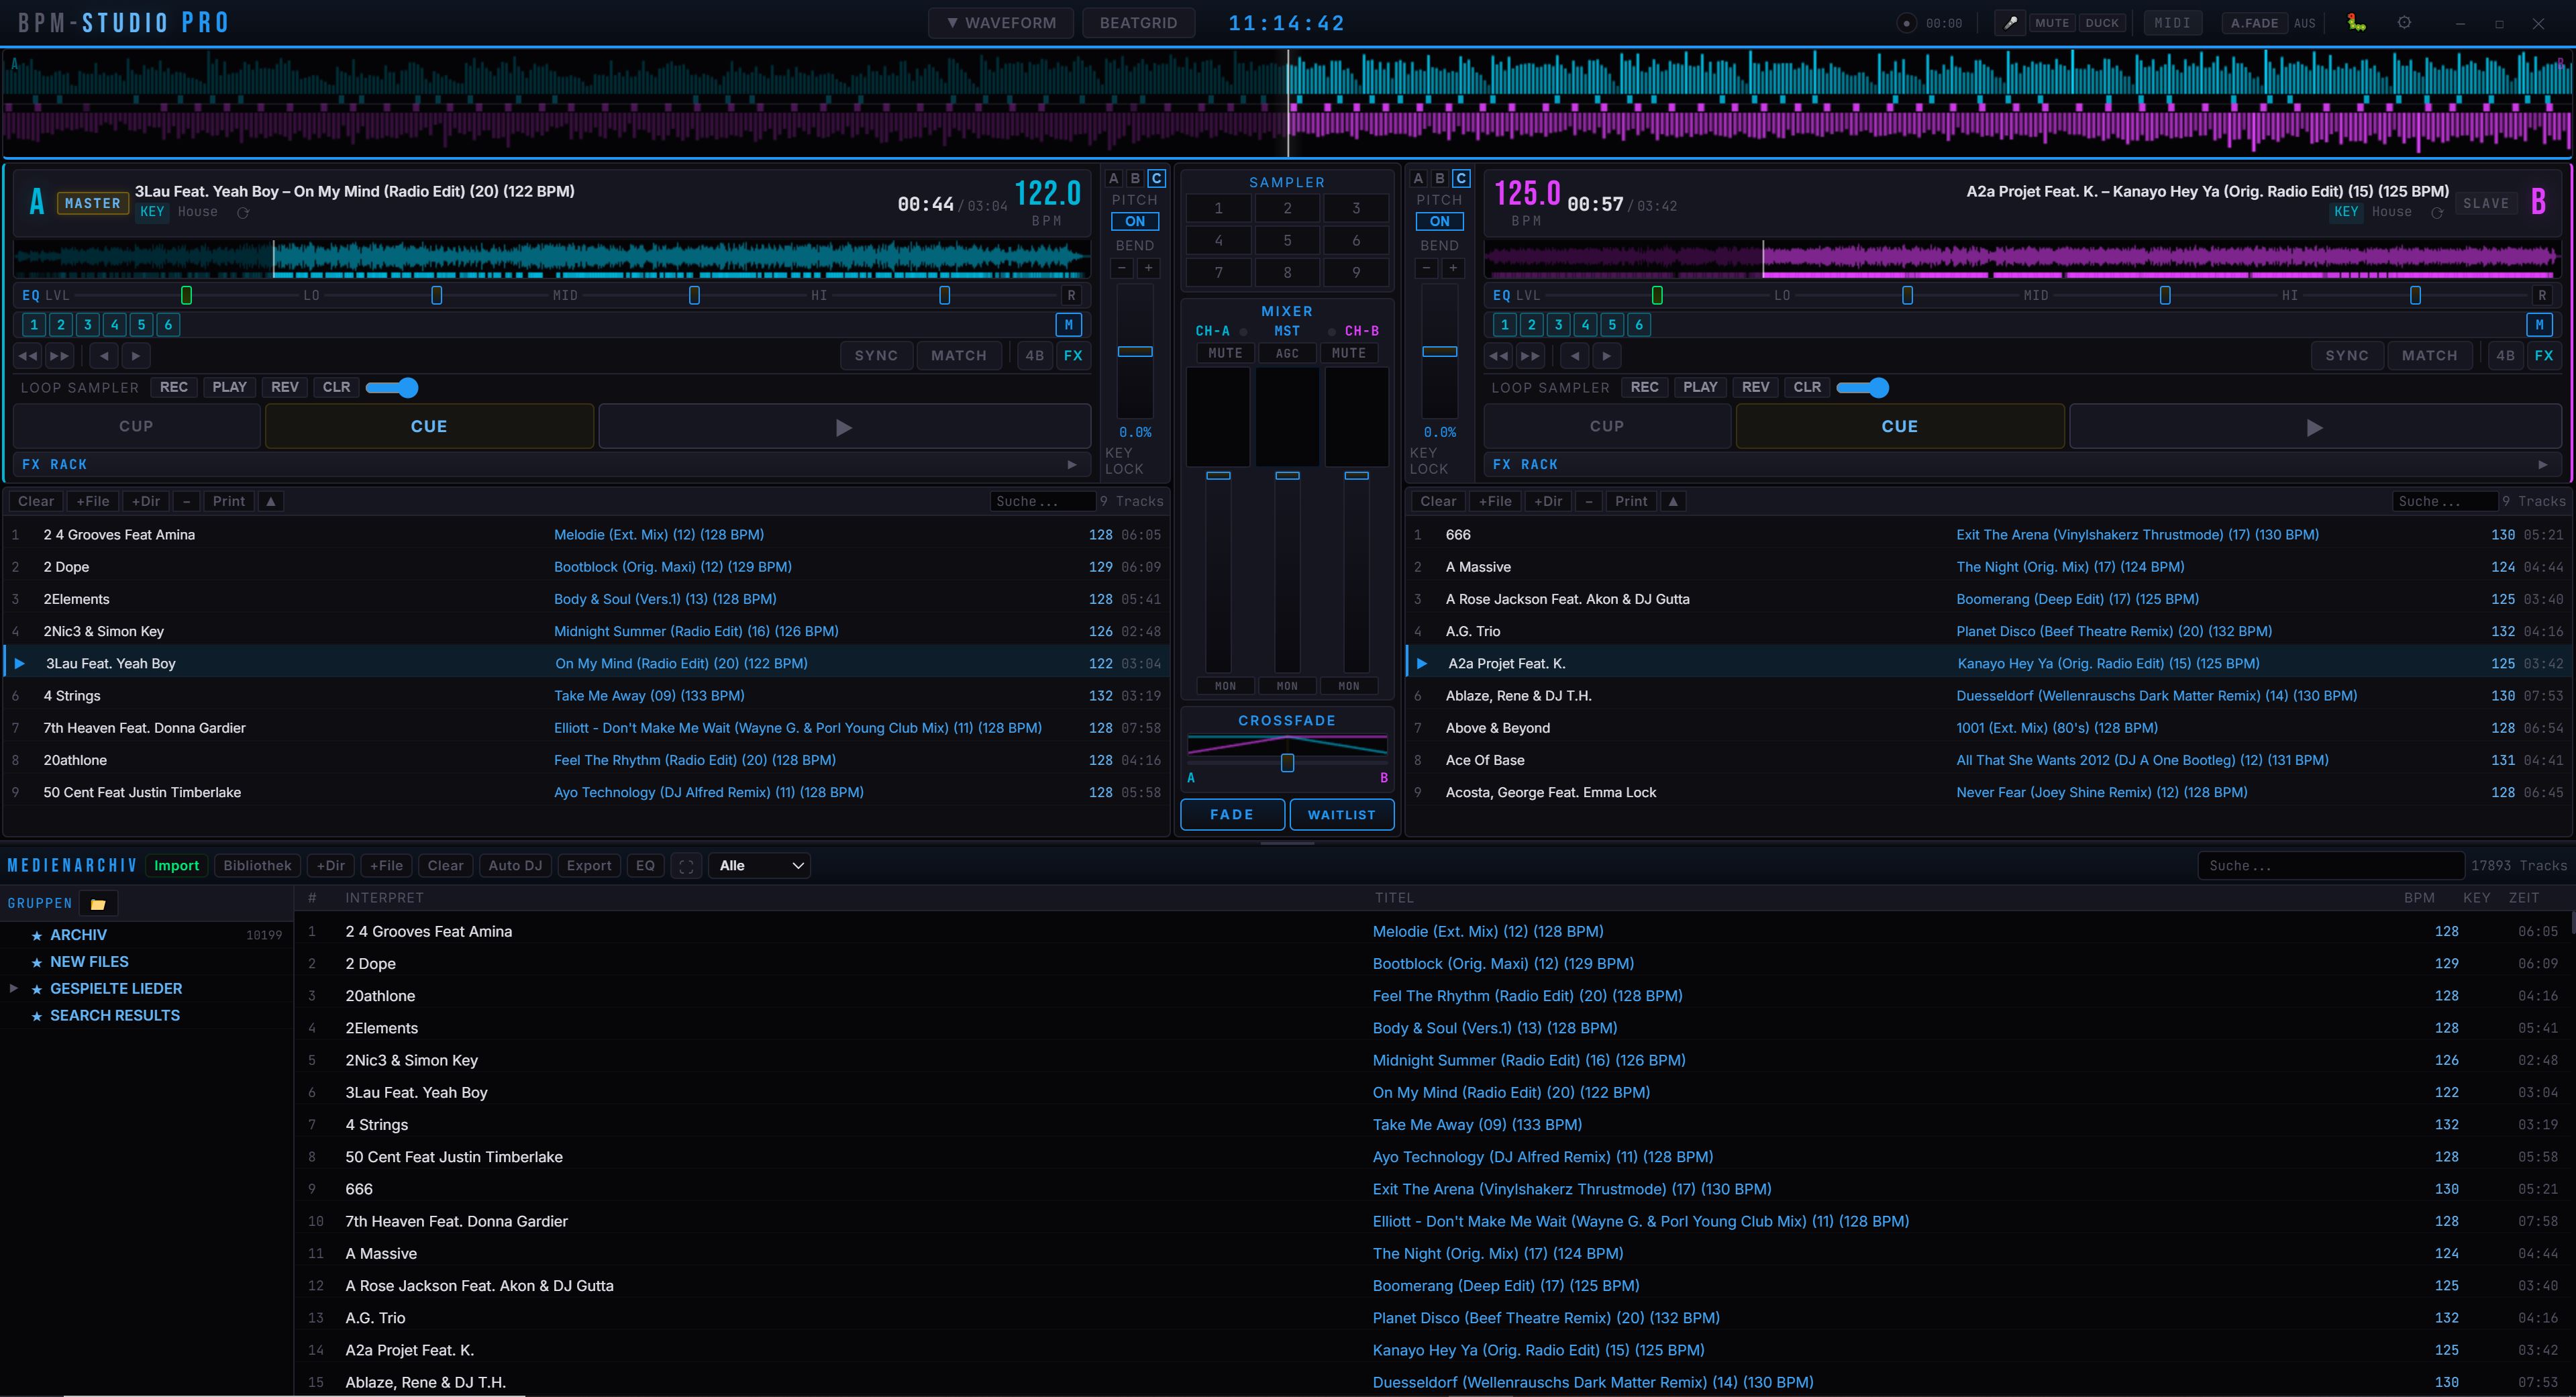Select the microphone icon in the title bar
2576x1397 pixels.
point(2011,22)
